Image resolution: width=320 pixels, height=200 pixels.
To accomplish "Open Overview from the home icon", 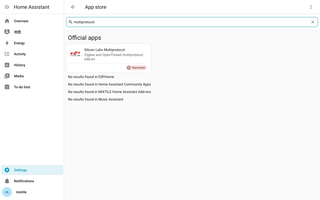I will click(x=7, y=21).
